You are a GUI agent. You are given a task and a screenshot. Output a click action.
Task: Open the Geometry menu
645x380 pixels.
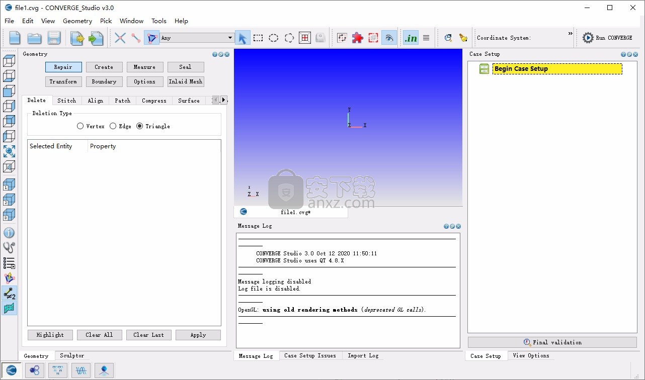77,21
